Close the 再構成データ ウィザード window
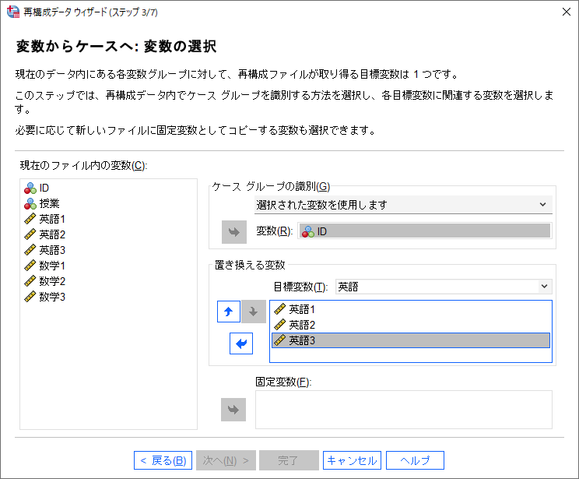This screenshot has height=479, width=579. [564, 11]
